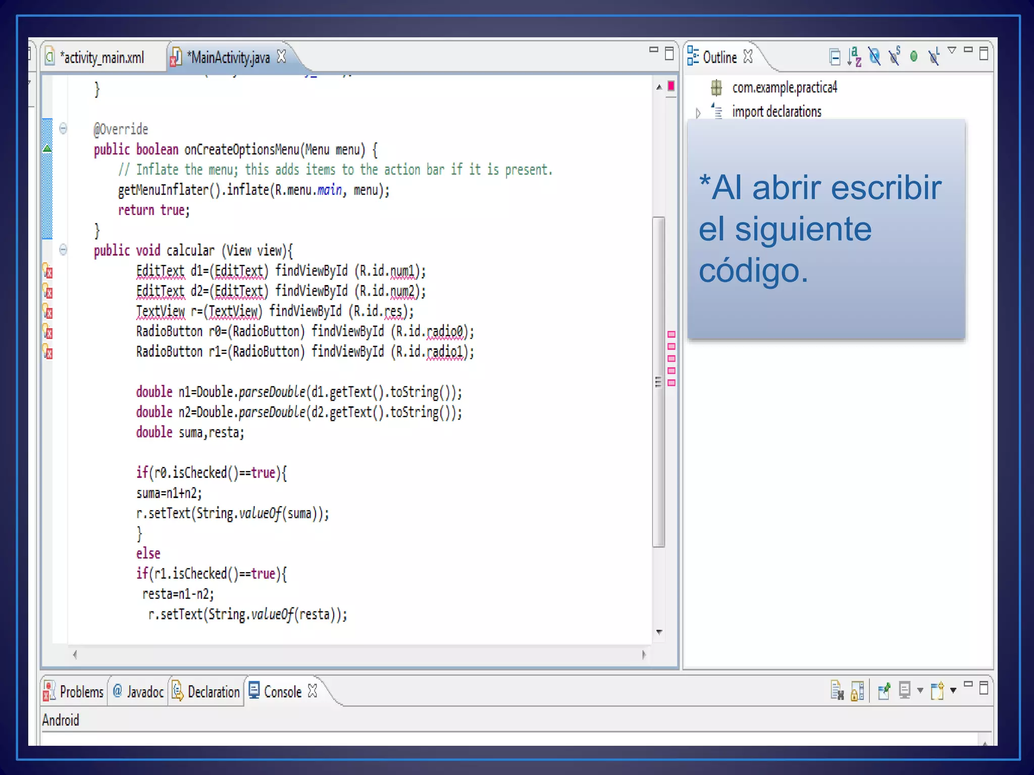Click error marker on EditText d2 line
Viewport: 1034px width, 775px height.
click(x=47, y=291)
